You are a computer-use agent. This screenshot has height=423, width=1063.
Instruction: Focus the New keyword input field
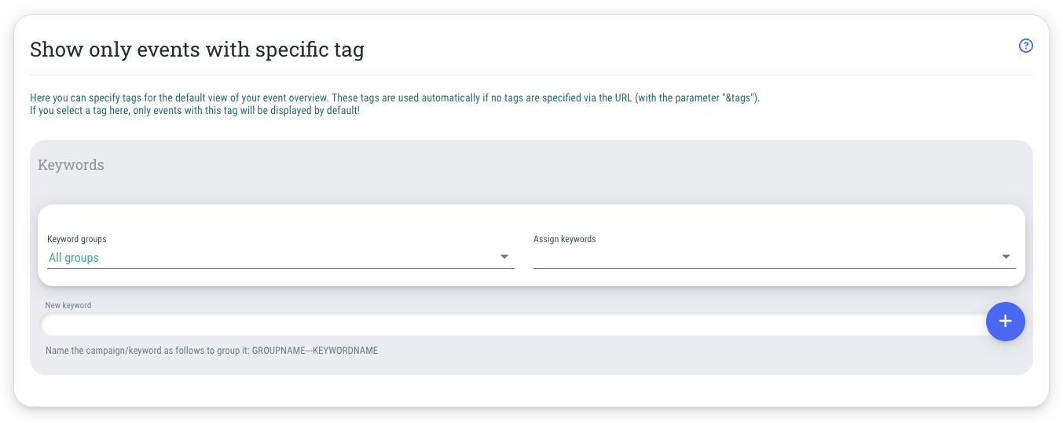[514, 324]
